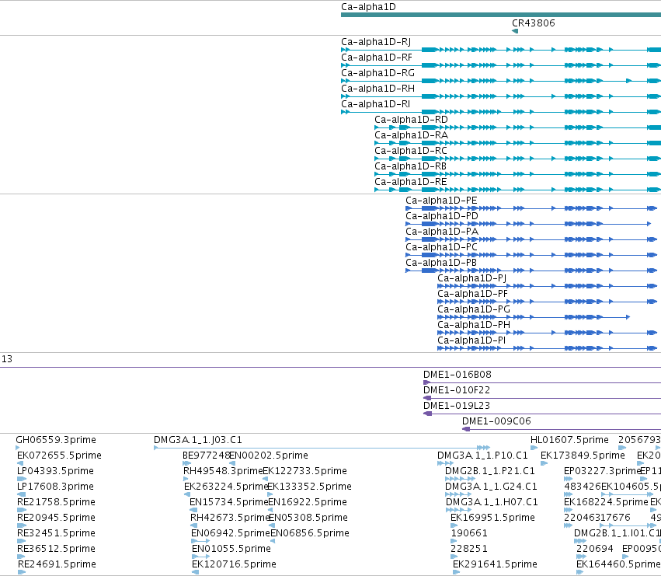661x576 pixels.
Task: Select EST EN00202.5prime
Action: (x=269, y=456)
